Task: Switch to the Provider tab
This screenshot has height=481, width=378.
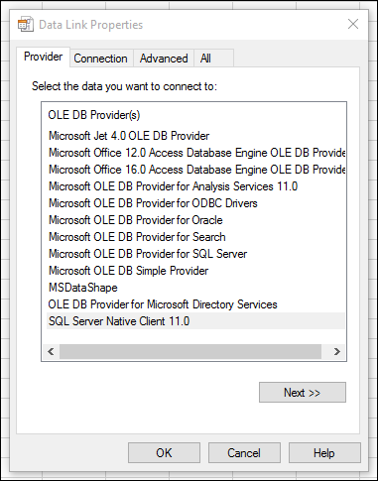Action: [x=43, y=57]
